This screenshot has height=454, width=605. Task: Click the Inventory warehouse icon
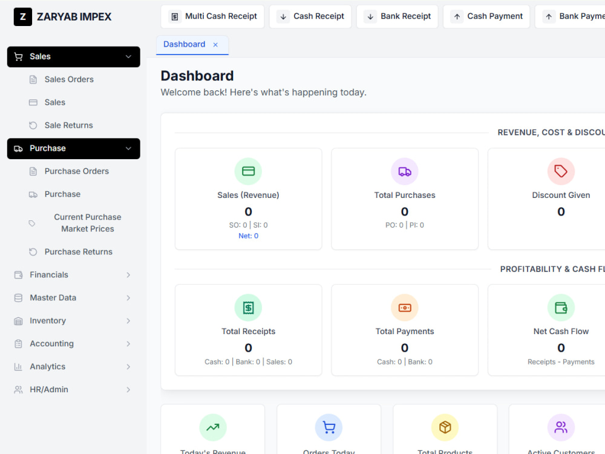18,321
